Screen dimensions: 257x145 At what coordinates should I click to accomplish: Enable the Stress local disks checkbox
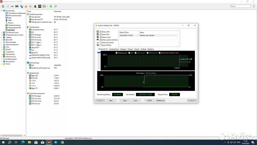click(101, 42)
